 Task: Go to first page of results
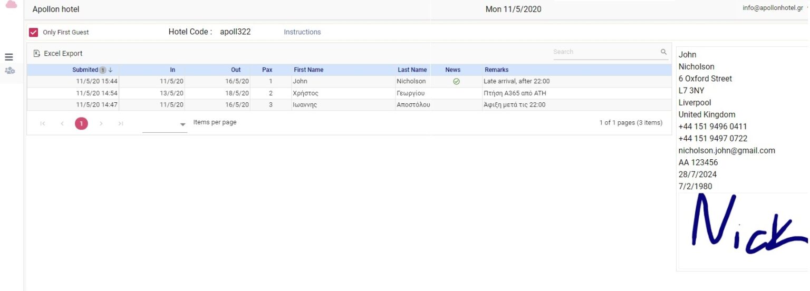coord(43,123)
